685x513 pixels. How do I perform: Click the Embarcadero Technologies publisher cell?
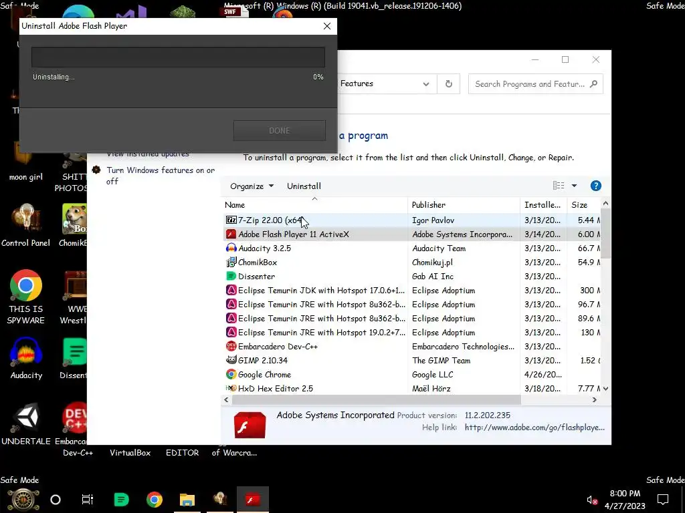pos(464,347)
